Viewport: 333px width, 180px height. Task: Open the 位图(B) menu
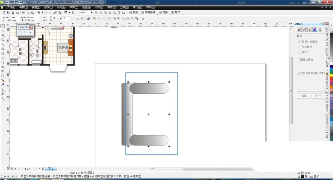tap(86, 7)
